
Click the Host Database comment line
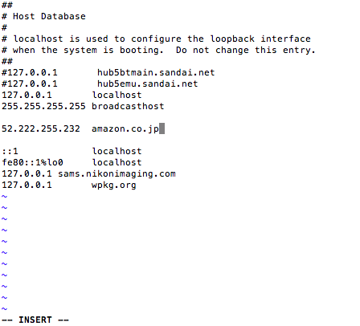coord(43,16)
